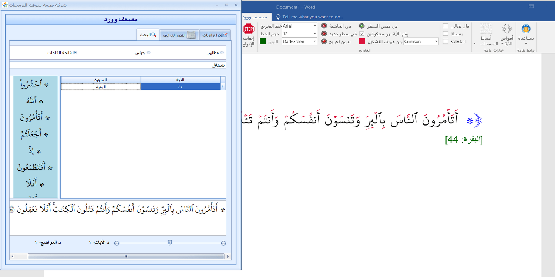Select the قائمة الكلمات word list radio
The width and height of the screenshot is (555, 277).
[75, 52]
